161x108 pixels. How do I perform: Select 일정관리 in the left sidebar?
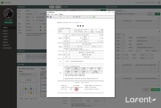point(5,31)
